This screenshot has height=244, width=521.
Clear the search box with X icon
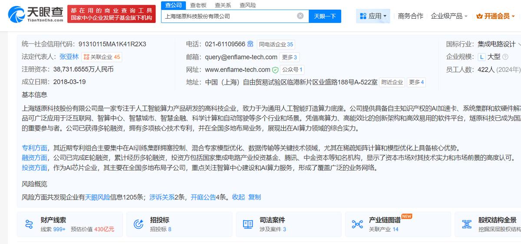pos(300,16)
